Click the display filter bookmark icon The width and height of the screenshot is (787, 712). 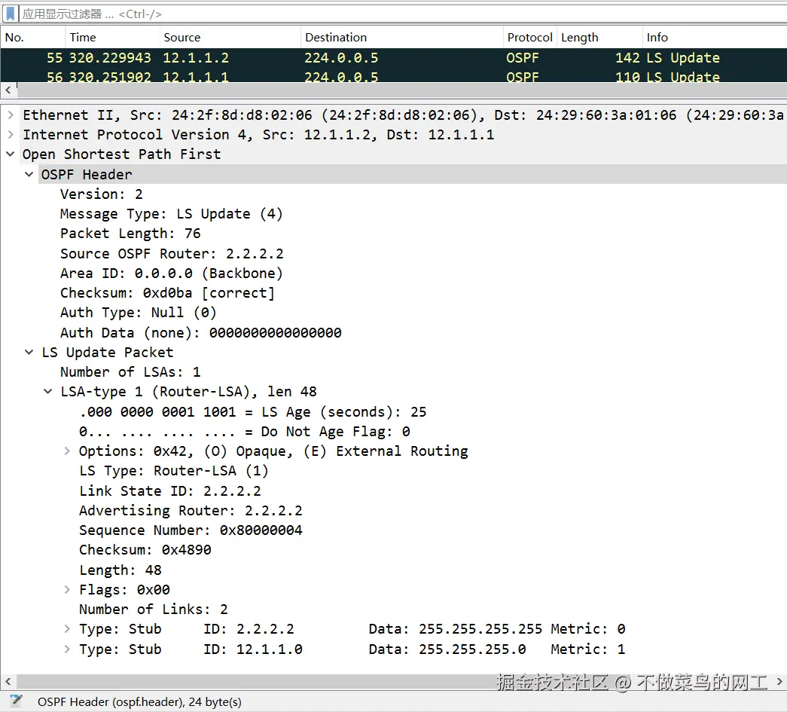pos(11,14)
